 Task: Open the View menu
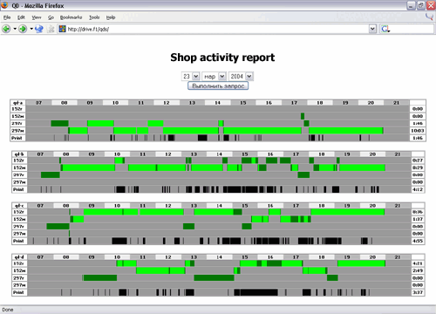point(37,17)
